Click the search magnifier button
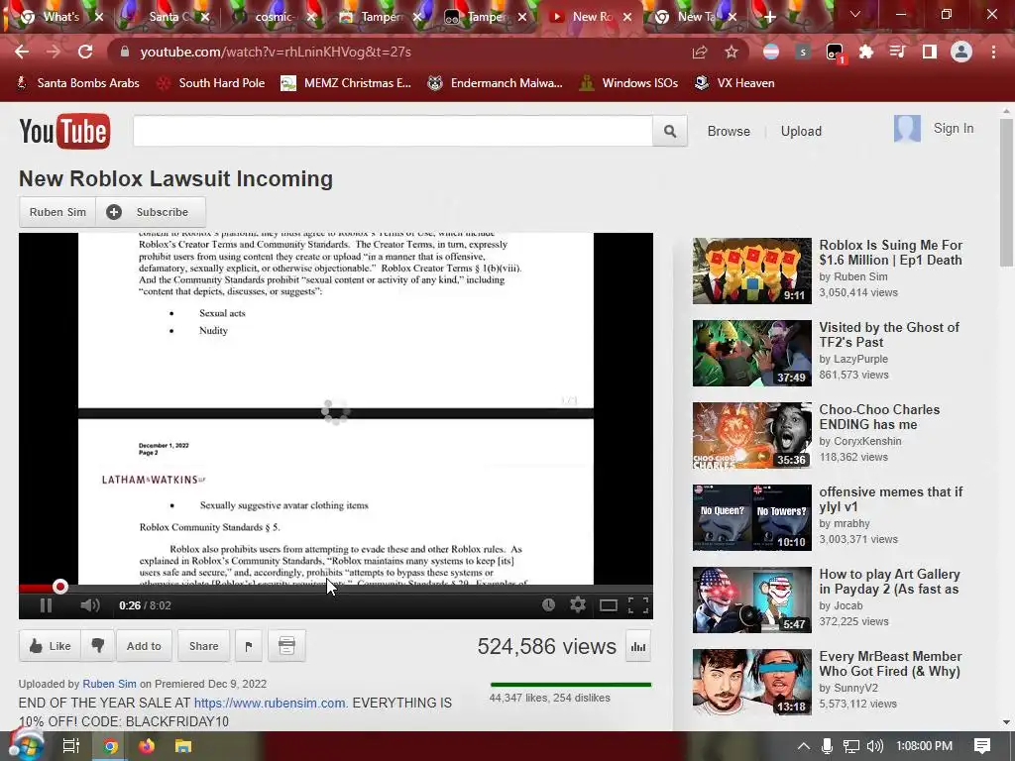This screenshot has height=761, width=1015. click(670, 132)
